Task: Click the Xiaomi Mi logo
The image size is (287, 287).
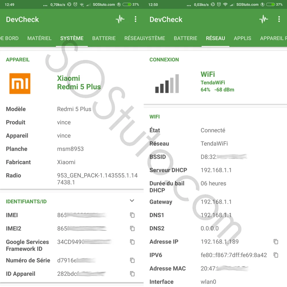Action: coord(20,84)
